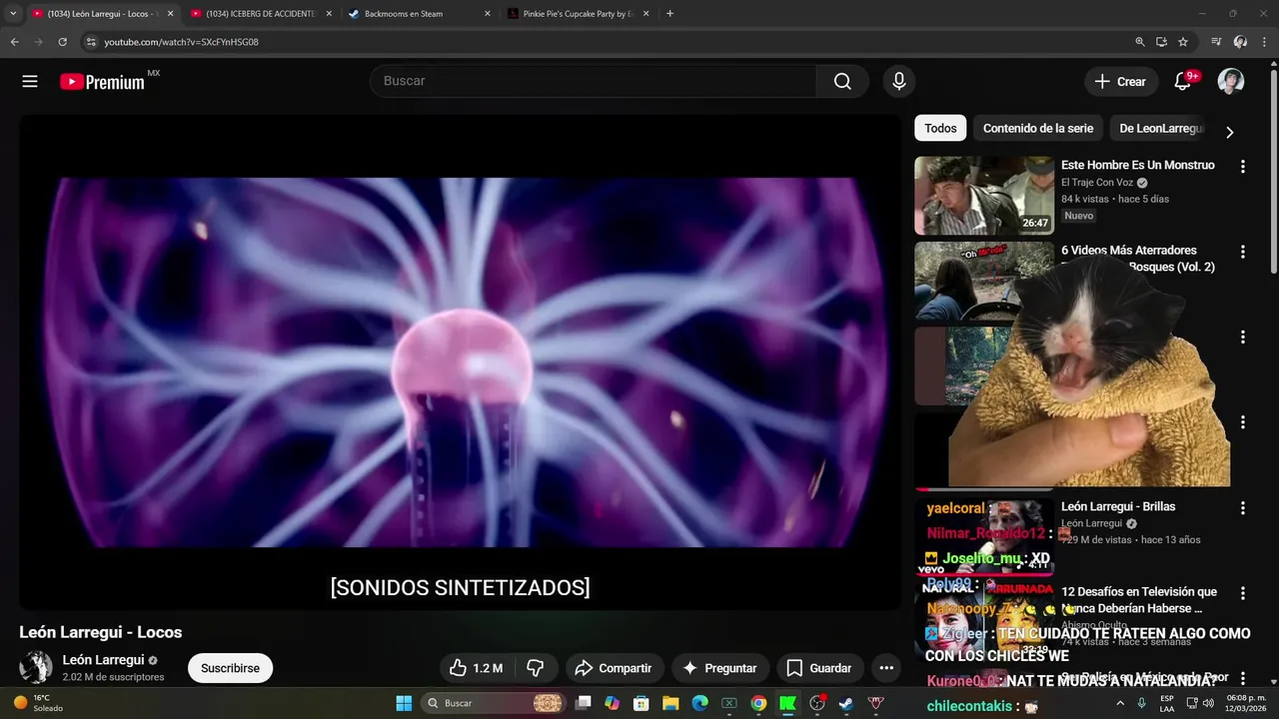Start voice search with the microphone
This screenshot has width=1279, height=719.
[x=899, y=82]
